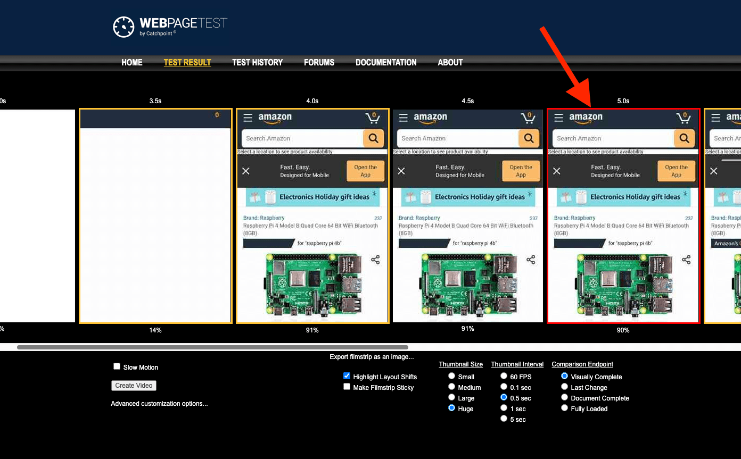Select the 3.5s filmstrip frame

click(x=155, y=216)
